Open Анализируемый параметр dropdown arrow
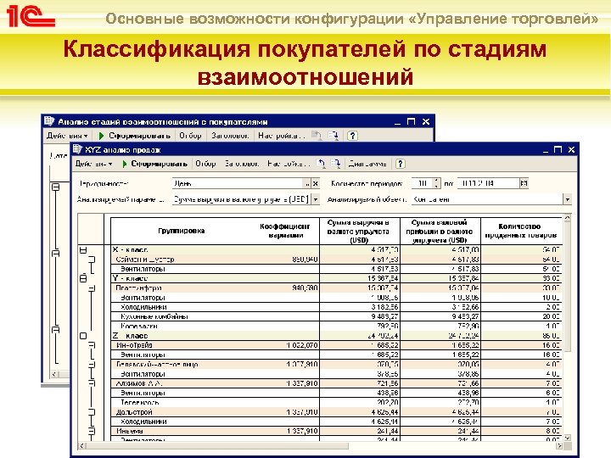 pyautogui.click(x=316, y=199)
